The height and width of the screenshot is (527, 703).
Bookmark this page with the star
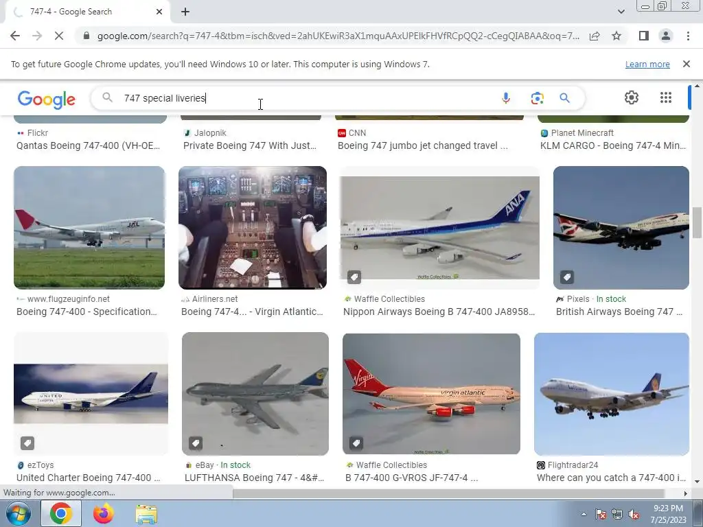[x=616, y=36]
